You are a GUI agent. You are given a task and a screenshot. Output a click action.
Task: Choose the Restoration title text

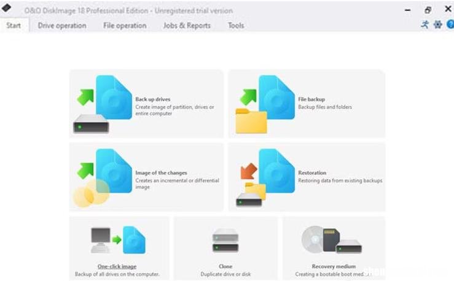[312, 172]
